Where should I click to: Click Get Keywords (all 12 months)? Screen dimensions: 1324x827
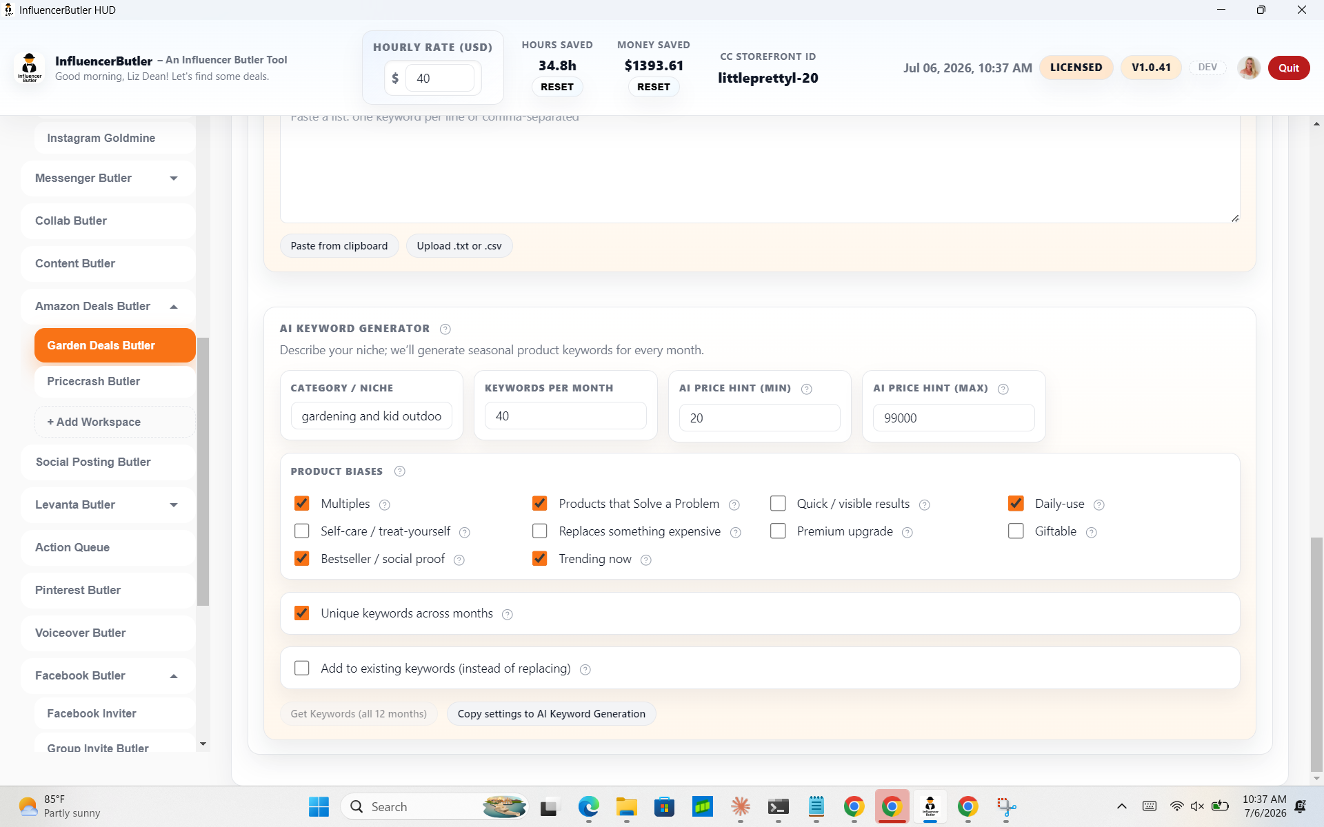tap(359, 714)
